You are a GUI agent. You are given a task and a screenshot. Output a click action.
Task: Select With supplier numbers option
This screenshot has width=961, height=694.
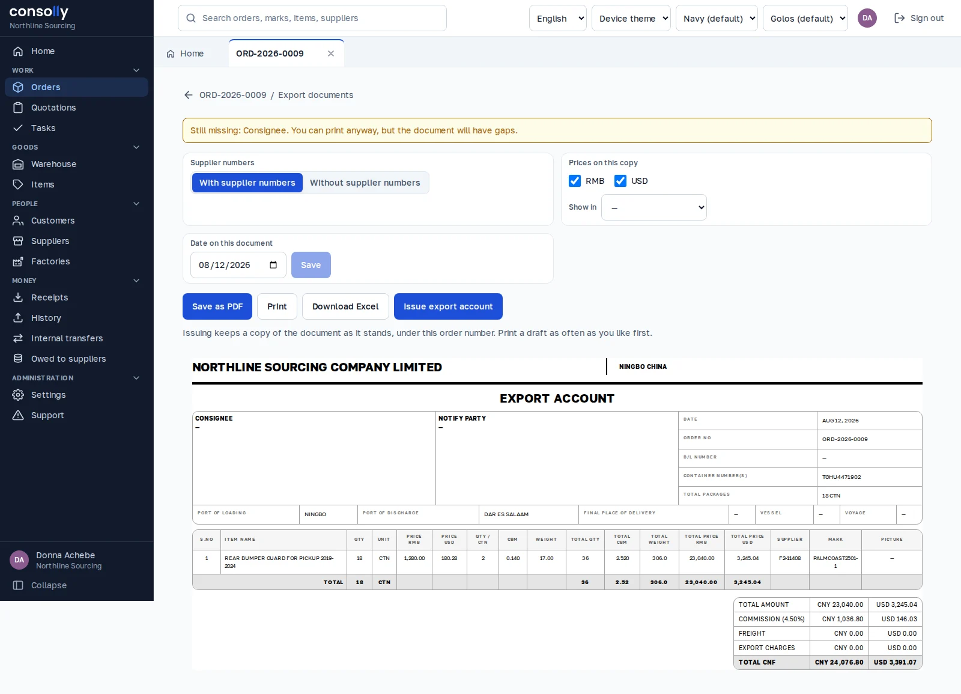click(247, 183)
